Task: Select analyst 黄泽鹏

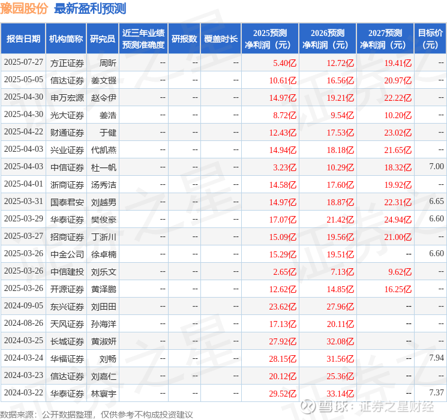Action: pyautogui.click(x=104, y=289)
